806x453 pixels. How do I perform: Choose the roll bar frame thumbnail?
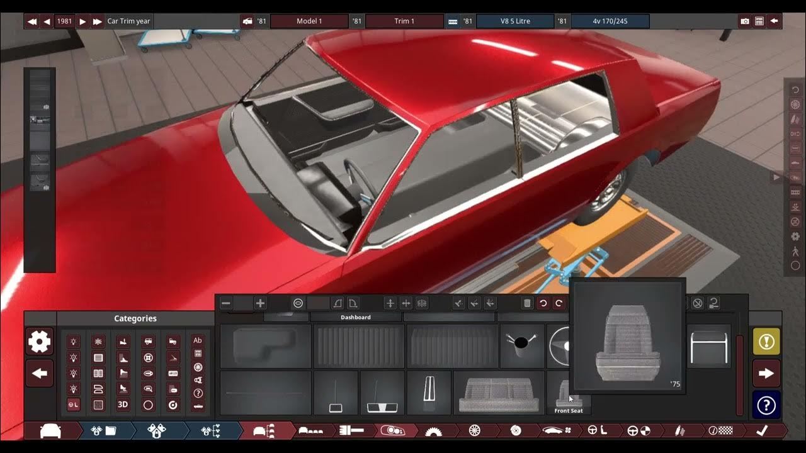tap(708, 346)
